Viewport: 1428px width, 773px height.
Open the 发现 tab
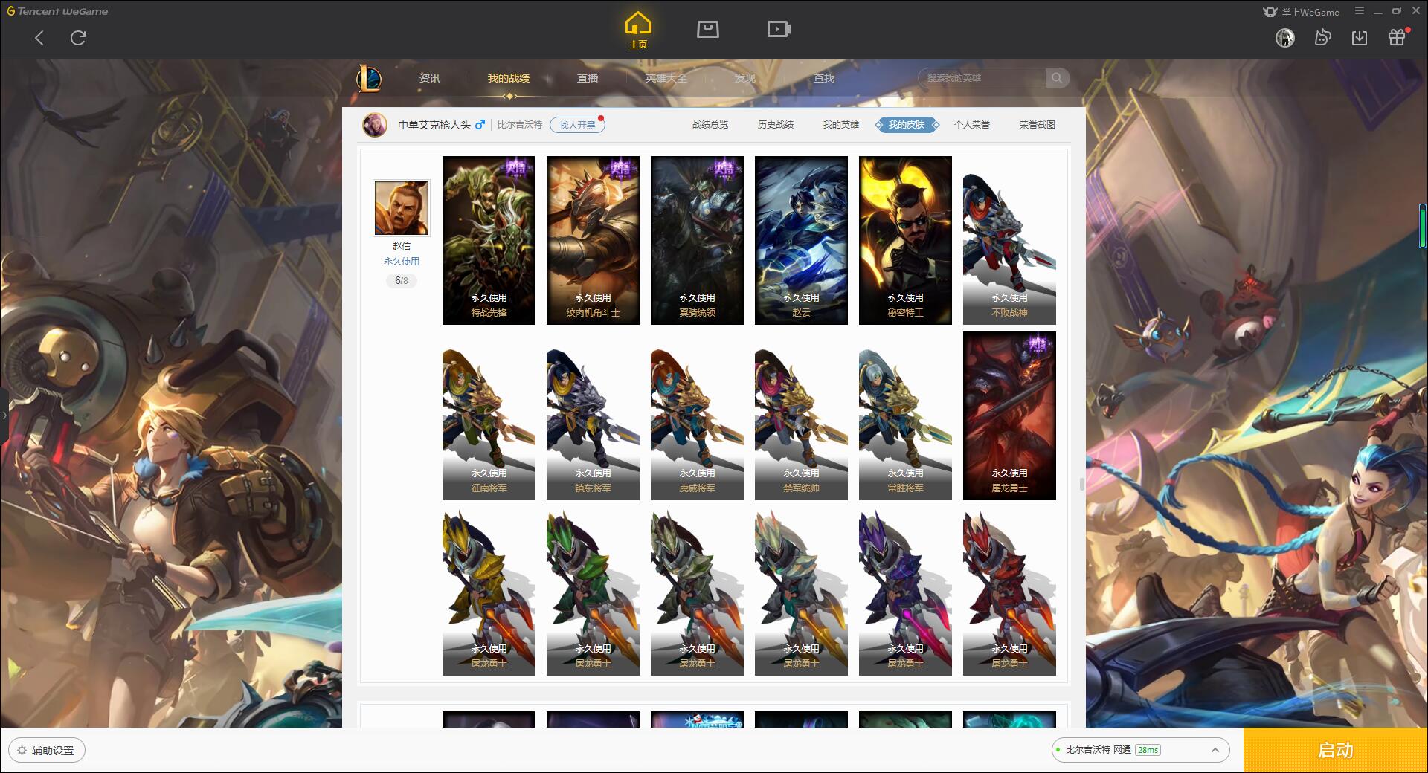point(744,78)
